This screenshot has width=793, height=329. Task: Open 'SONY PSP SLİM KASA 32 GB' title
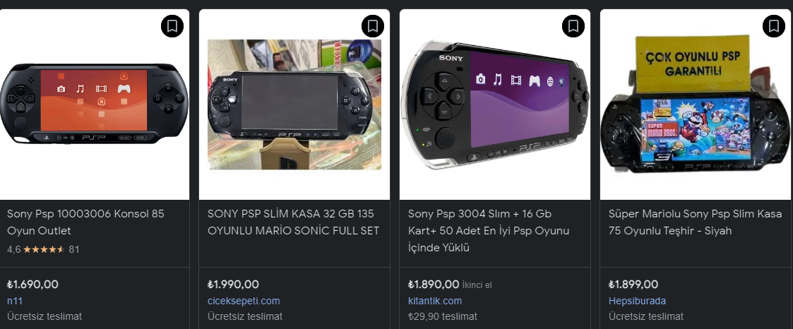coord(293,222)
